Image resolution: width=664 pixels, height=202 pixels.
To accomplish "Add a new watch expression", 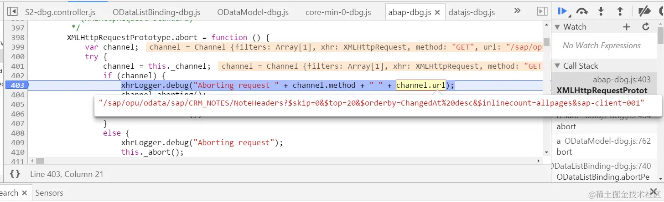I will coord(627,27).
